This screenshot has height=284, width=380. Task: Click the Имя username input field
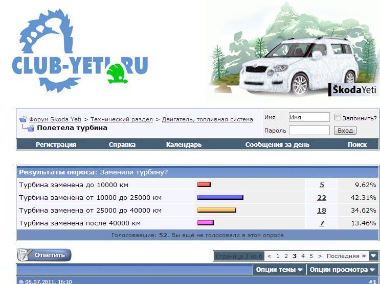(309, 117)
